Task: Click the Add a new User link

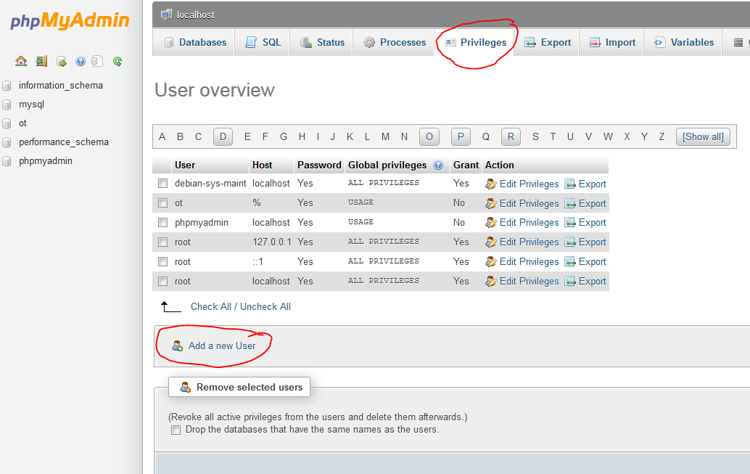Action: 222,346
